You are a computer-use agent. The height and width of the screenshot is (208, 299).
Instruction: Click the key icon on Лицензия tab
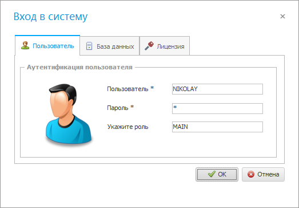pos(149,46)
